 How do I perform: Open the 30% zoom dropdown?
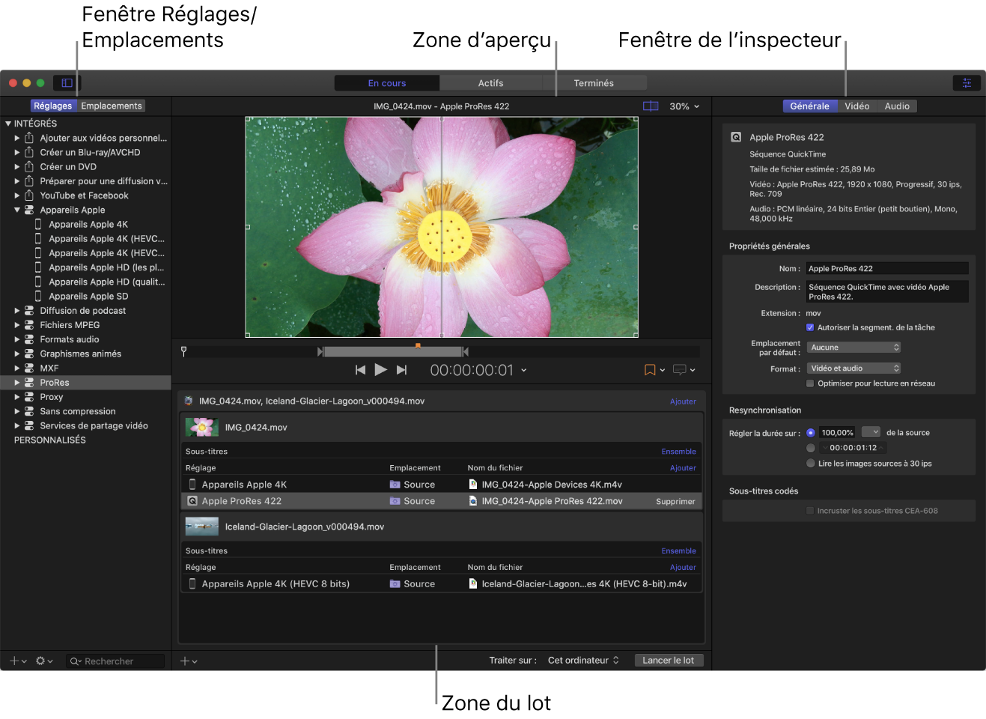point(684,106)
